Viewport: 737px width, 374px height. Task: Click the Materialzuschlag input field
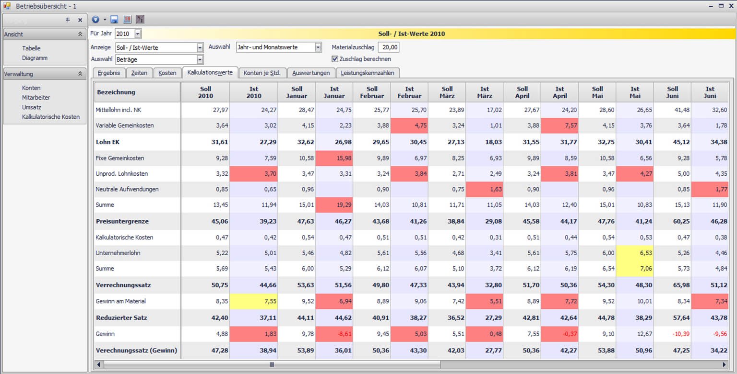[x=388, y=47]
